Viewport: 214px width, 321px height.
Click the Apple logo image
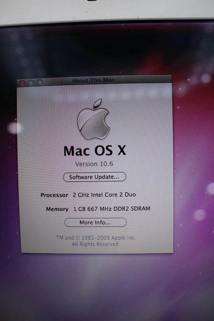pyautogui.click(x=94, y=119)
